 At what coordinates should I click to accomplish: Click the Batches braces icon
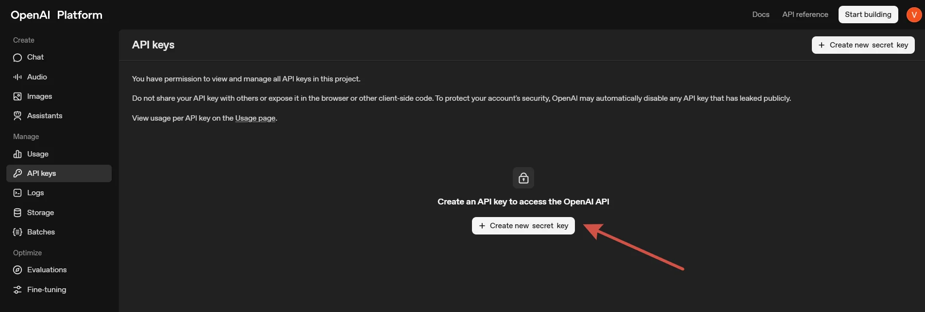click(17, 232)
